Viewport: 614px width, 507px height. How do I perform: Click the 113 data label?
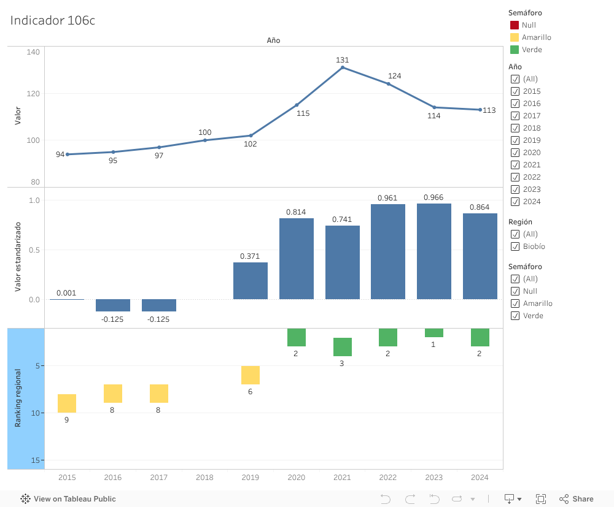[x=489, y=110]
